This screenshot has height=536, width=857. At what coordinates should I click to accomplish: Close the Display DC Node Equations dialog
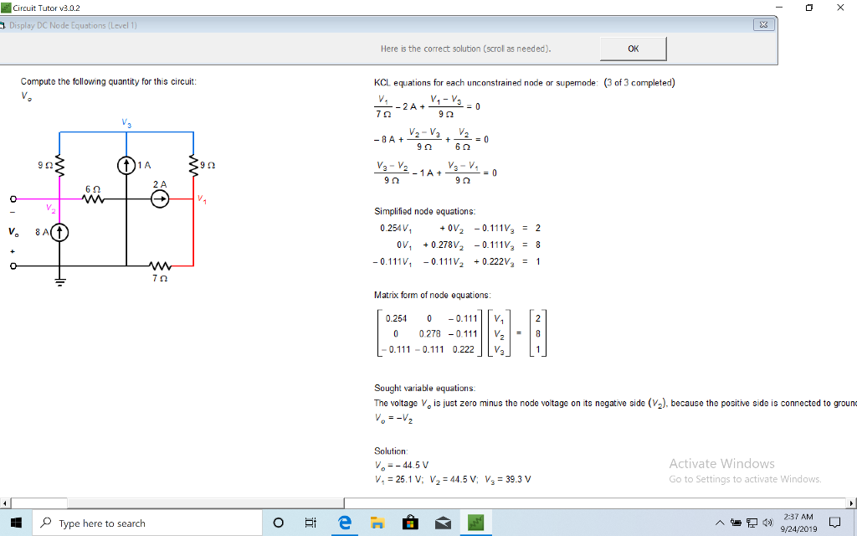point(762,25)
